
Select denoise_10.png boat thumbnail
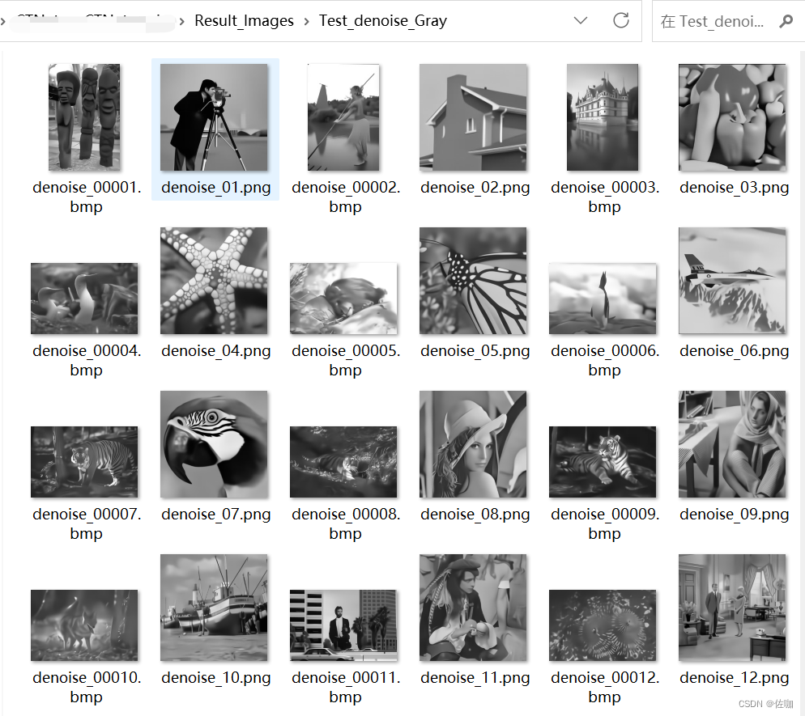tap(214, 608)
